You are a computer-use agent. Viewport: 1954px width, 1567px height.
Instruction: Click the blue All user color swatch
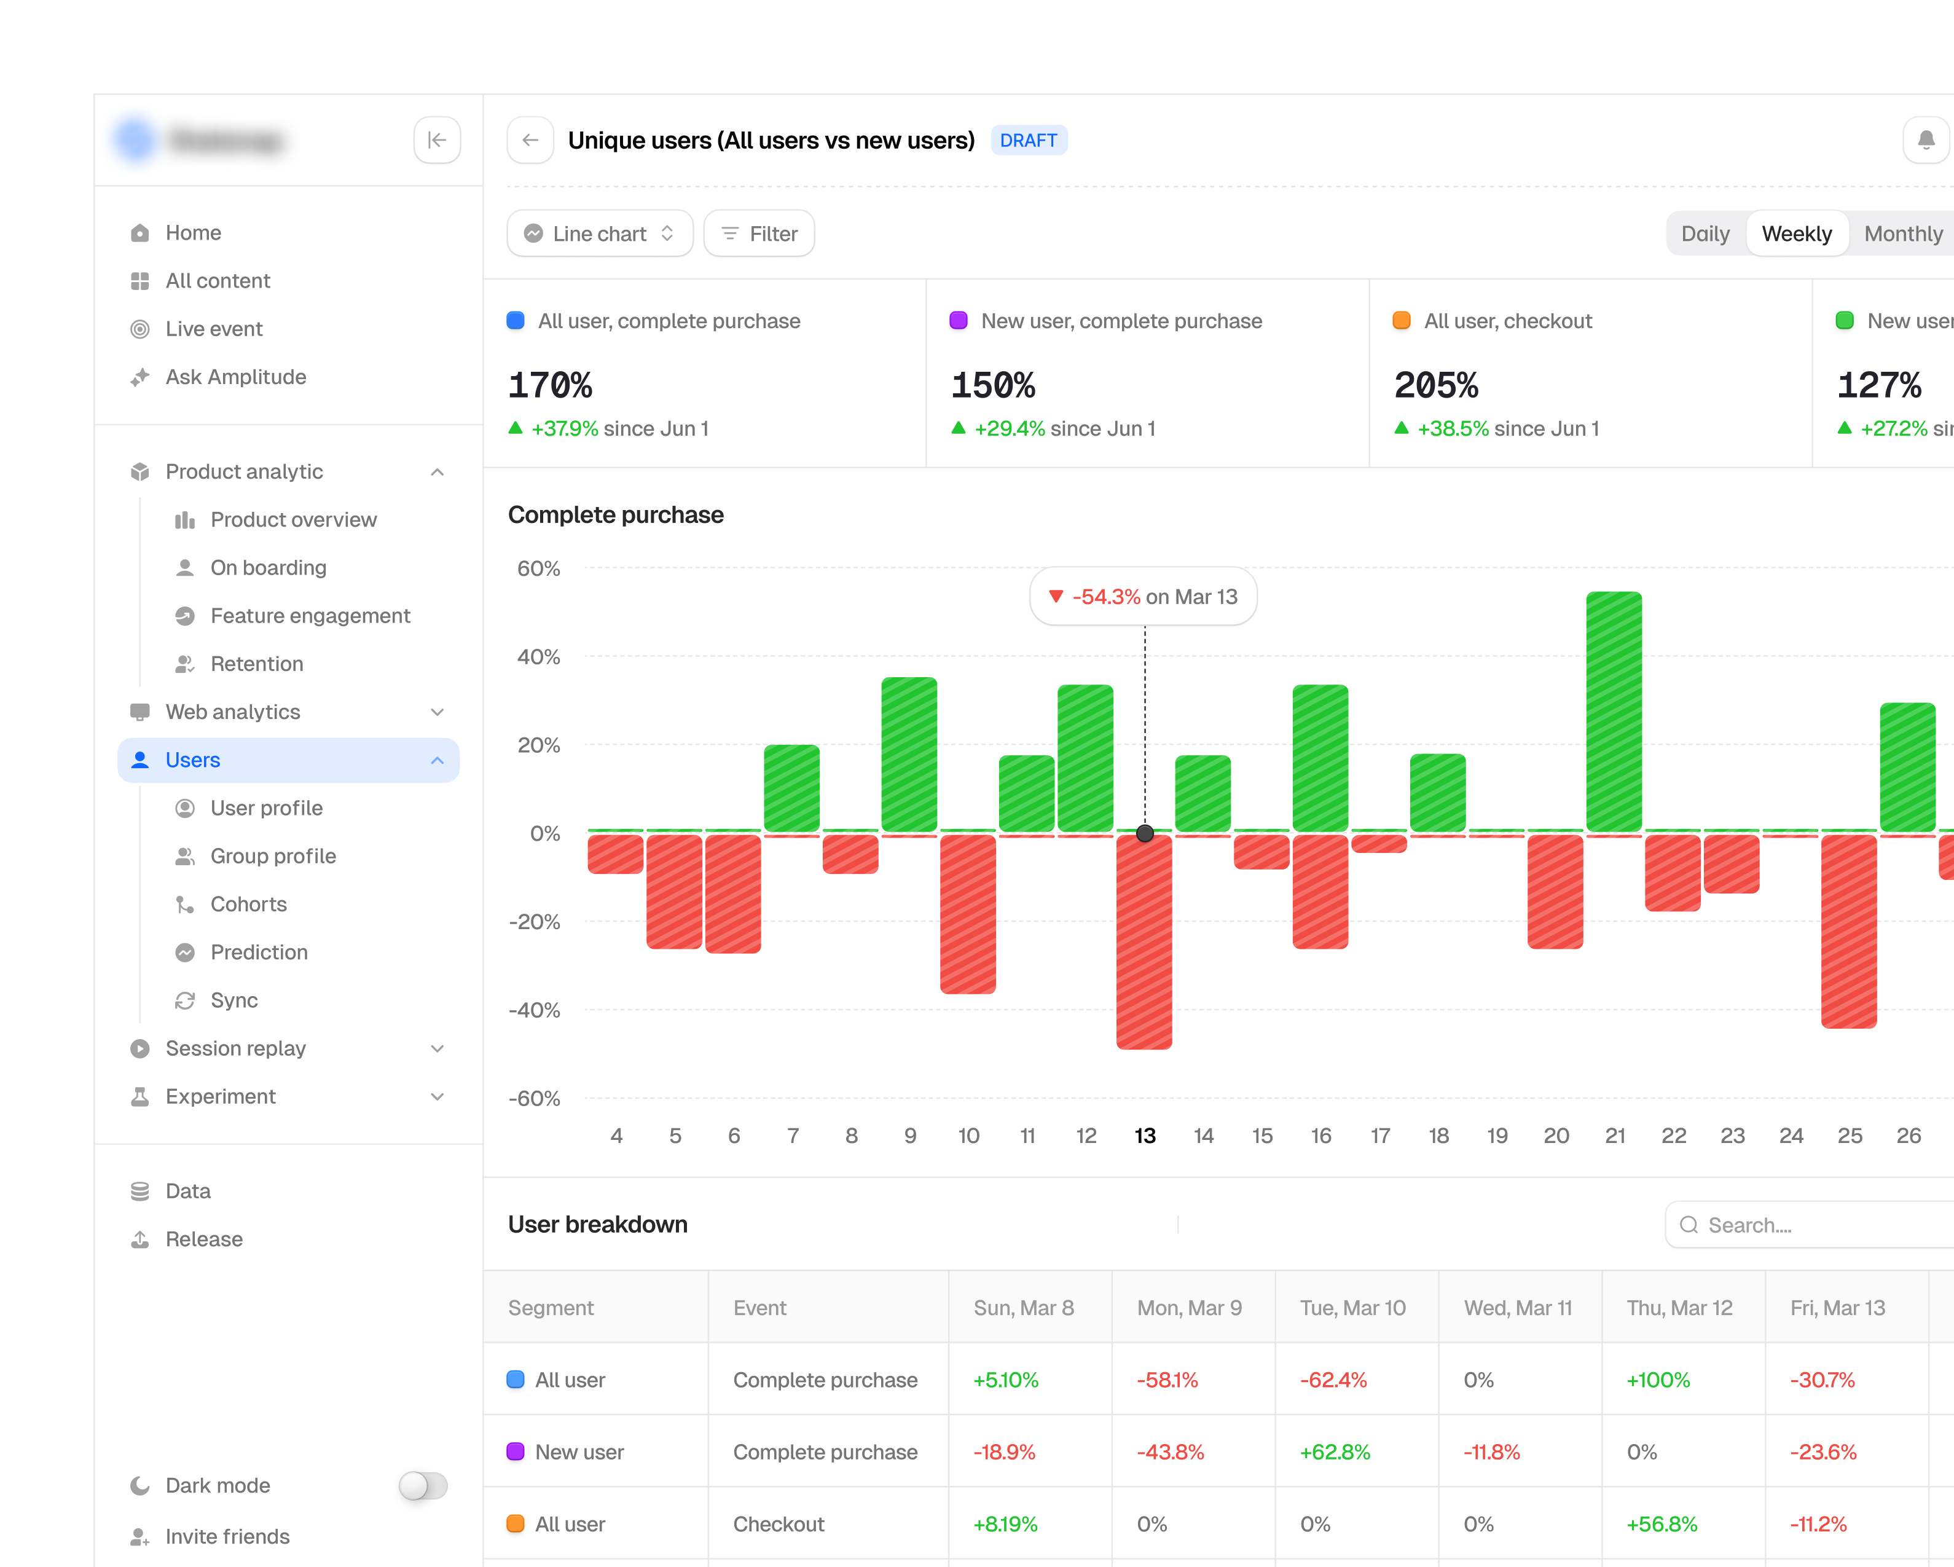516,1380
